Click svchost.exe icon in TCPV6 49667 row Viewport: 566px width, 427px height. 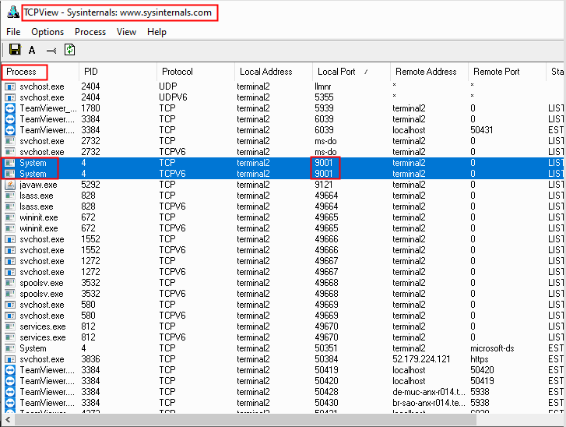point(10,272)
